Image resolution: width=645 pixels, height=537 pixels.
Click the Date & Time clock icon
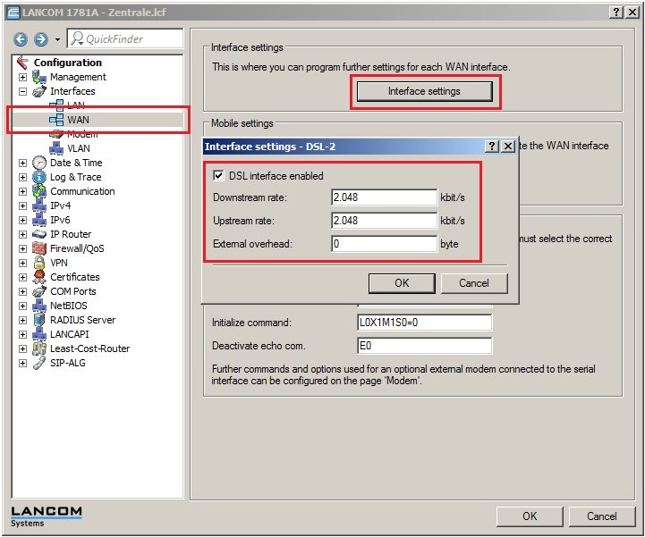click(x=39, y=163)
